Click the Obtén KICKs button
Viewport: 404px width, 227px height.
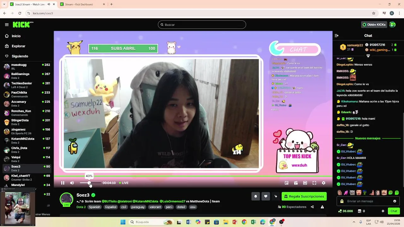[374, 25]
